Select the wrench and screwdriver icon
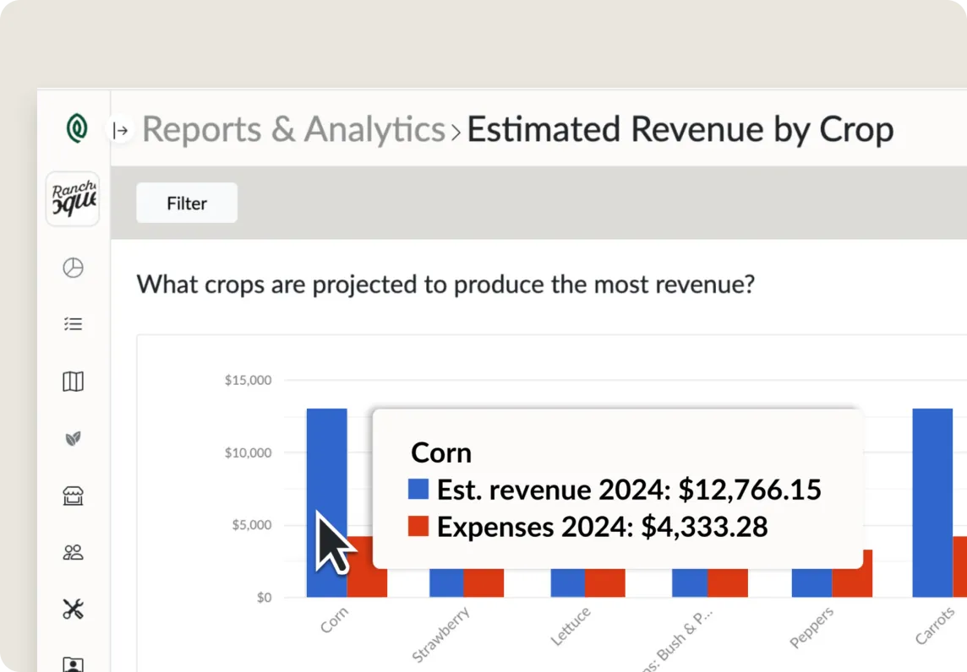This screenshot has width=967, height=672. pos(74,610)
